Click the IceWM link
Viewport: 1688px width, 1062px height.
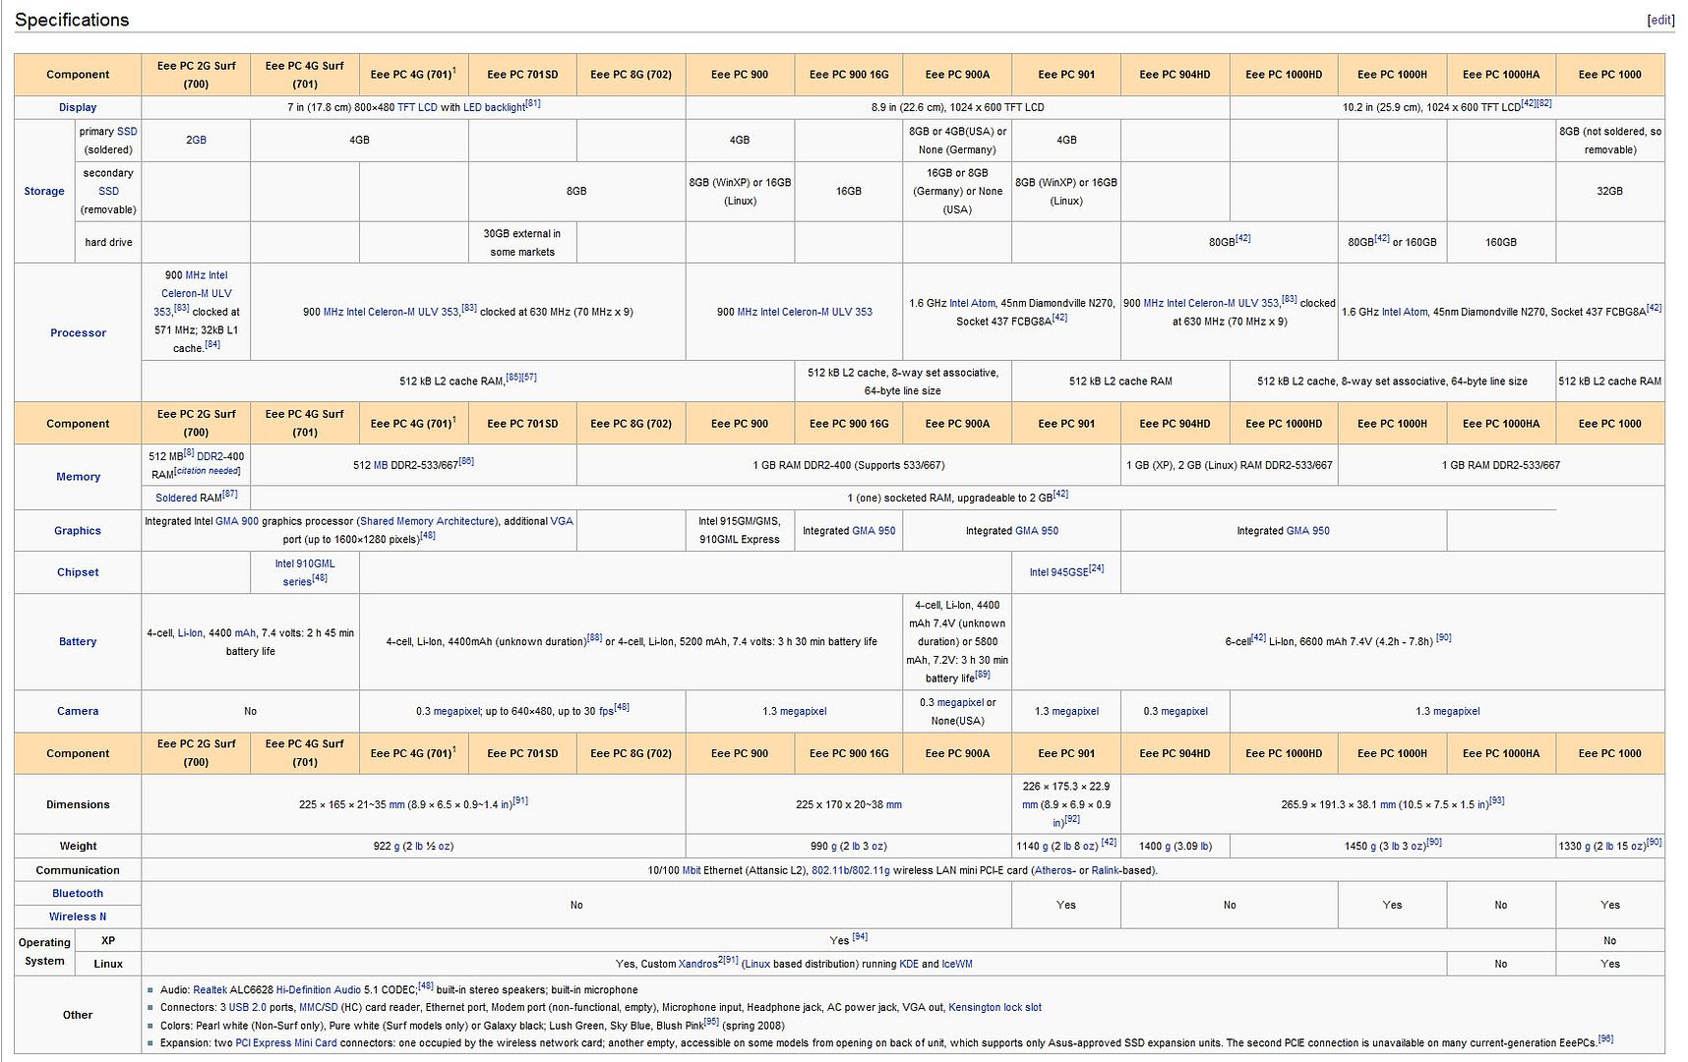coord(957,964)
